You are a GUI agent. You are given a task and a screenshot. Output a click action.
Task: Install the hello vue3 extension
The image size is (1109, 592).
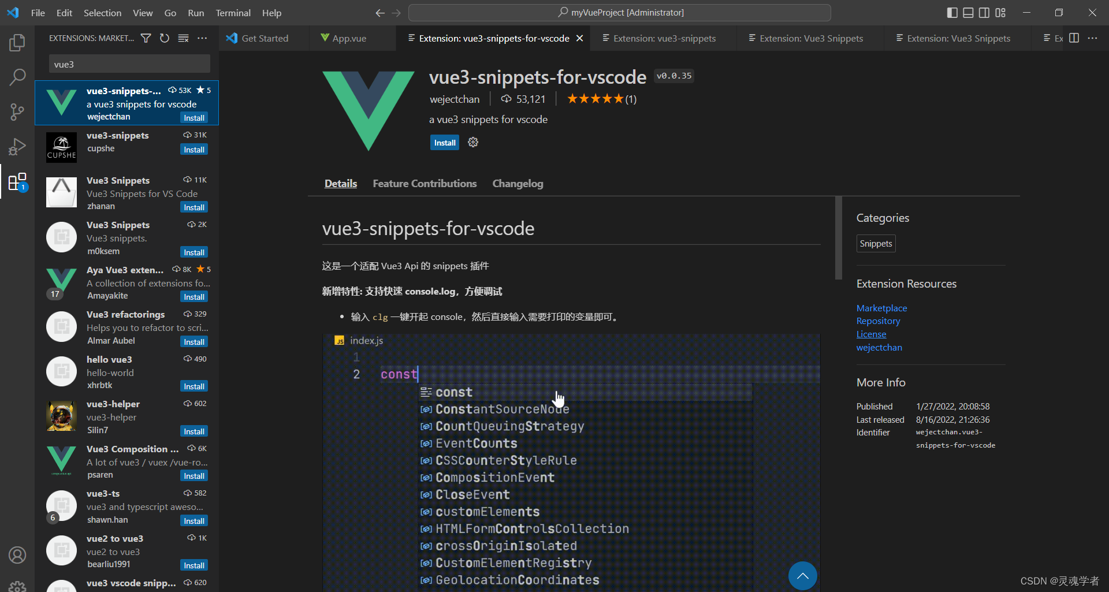(x=194, y=386)
